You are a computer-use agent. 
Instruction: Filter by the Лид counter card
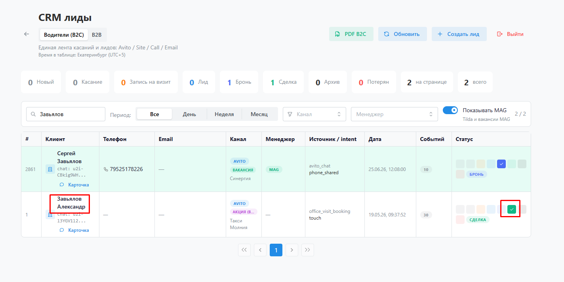tap(199, 82)
